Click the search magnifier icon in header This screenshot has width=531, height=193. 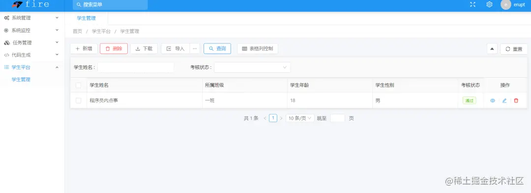79,5
